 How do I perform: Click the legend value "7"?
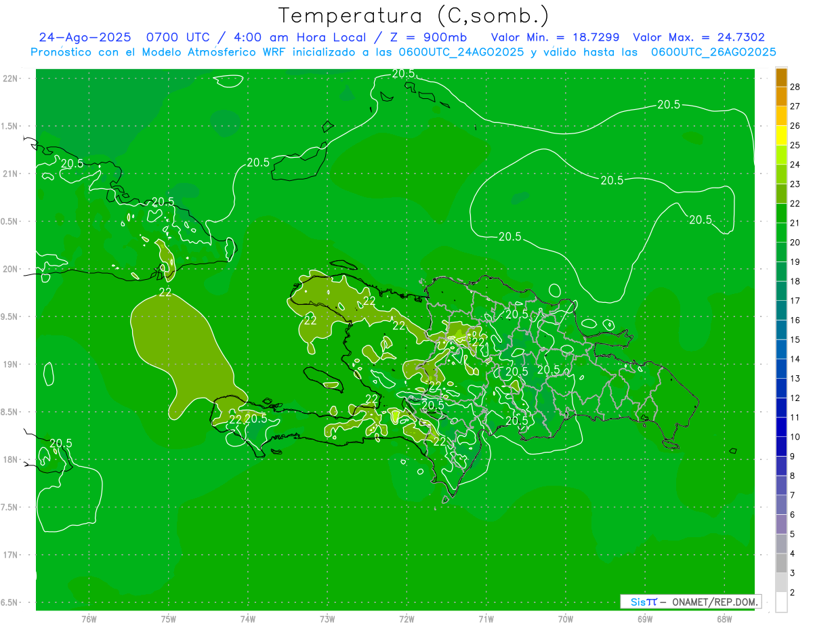793,495
